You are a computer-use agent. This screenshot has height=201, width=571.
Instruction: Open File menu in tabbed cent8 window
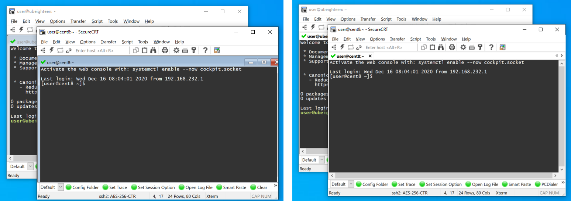tap(335, 39)
